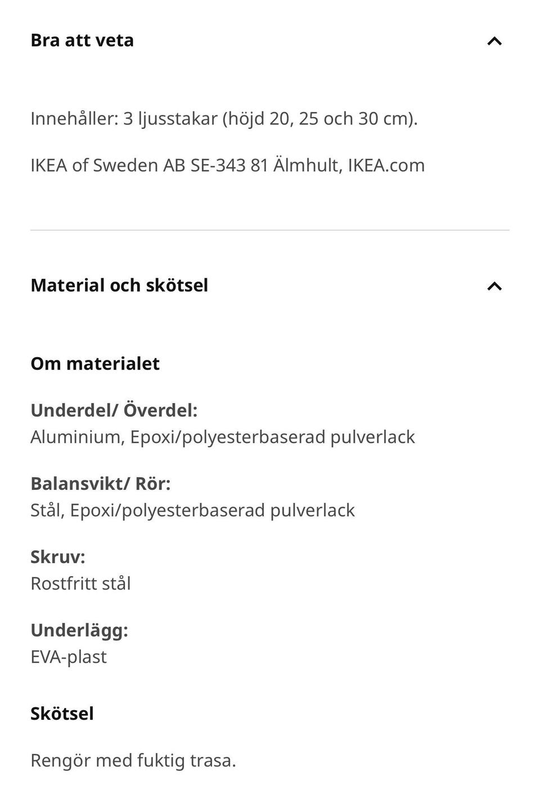This screenshot has width=540, height=807.
Task: Click the Skötsel subheading
Action: coord(62,714)
